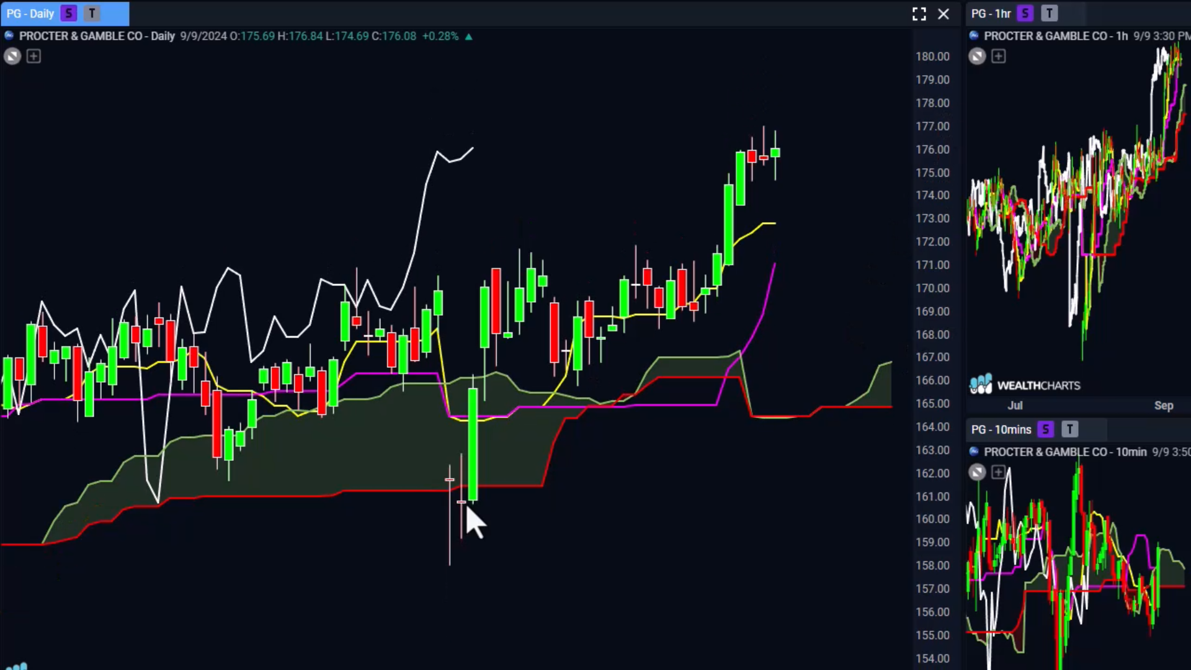Click the 176.00 price axis label
Viewport: 1191px width, 670px height.
click(932, 150)
